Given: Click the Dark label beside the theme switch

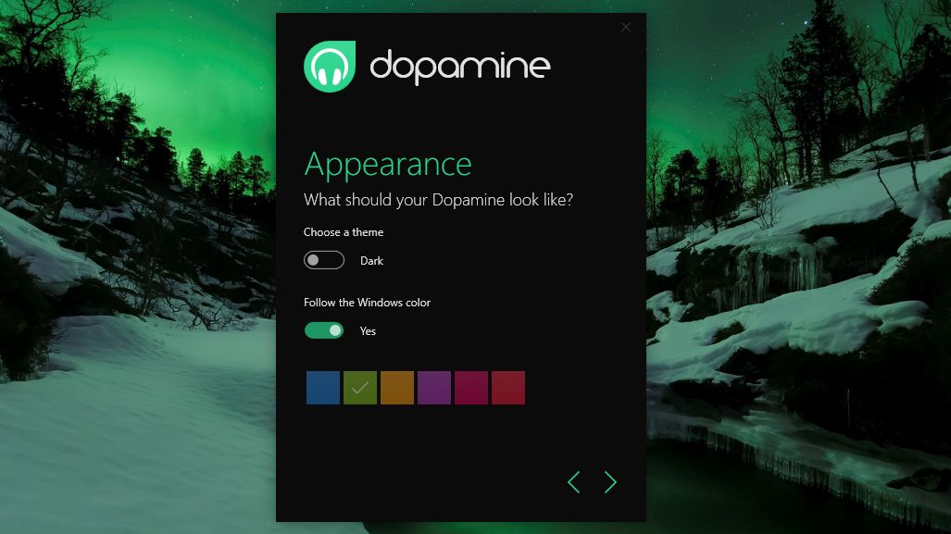Looking at the screenshot, I should [x=371, y=260].
